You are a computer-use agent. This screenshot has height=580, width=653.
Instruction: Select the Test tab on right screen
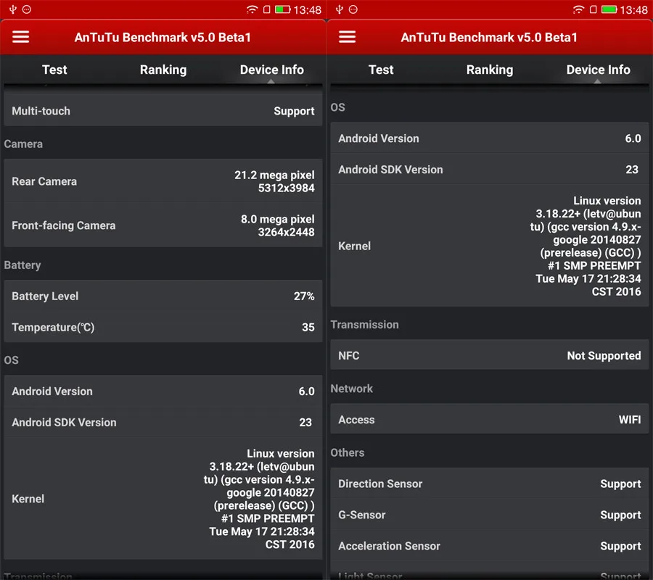click(381, 70)
